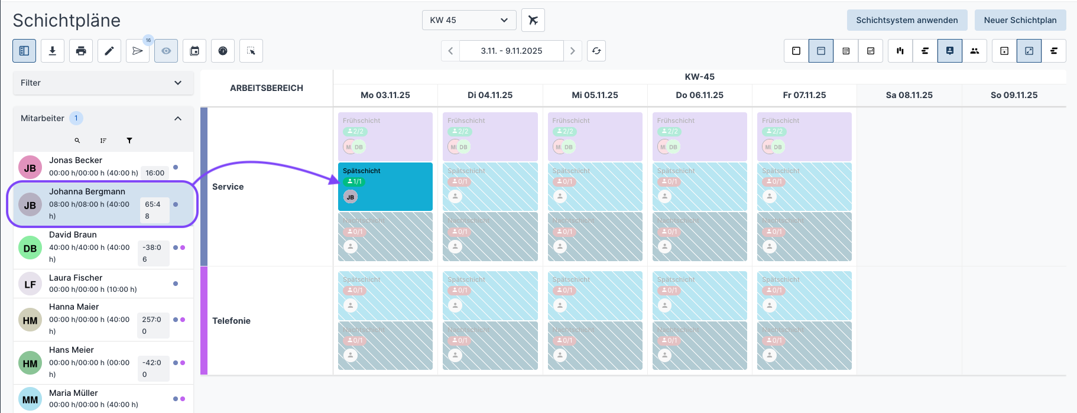
Task: Refresh the schedule with the reload icon
Action: tap(596, 51)
